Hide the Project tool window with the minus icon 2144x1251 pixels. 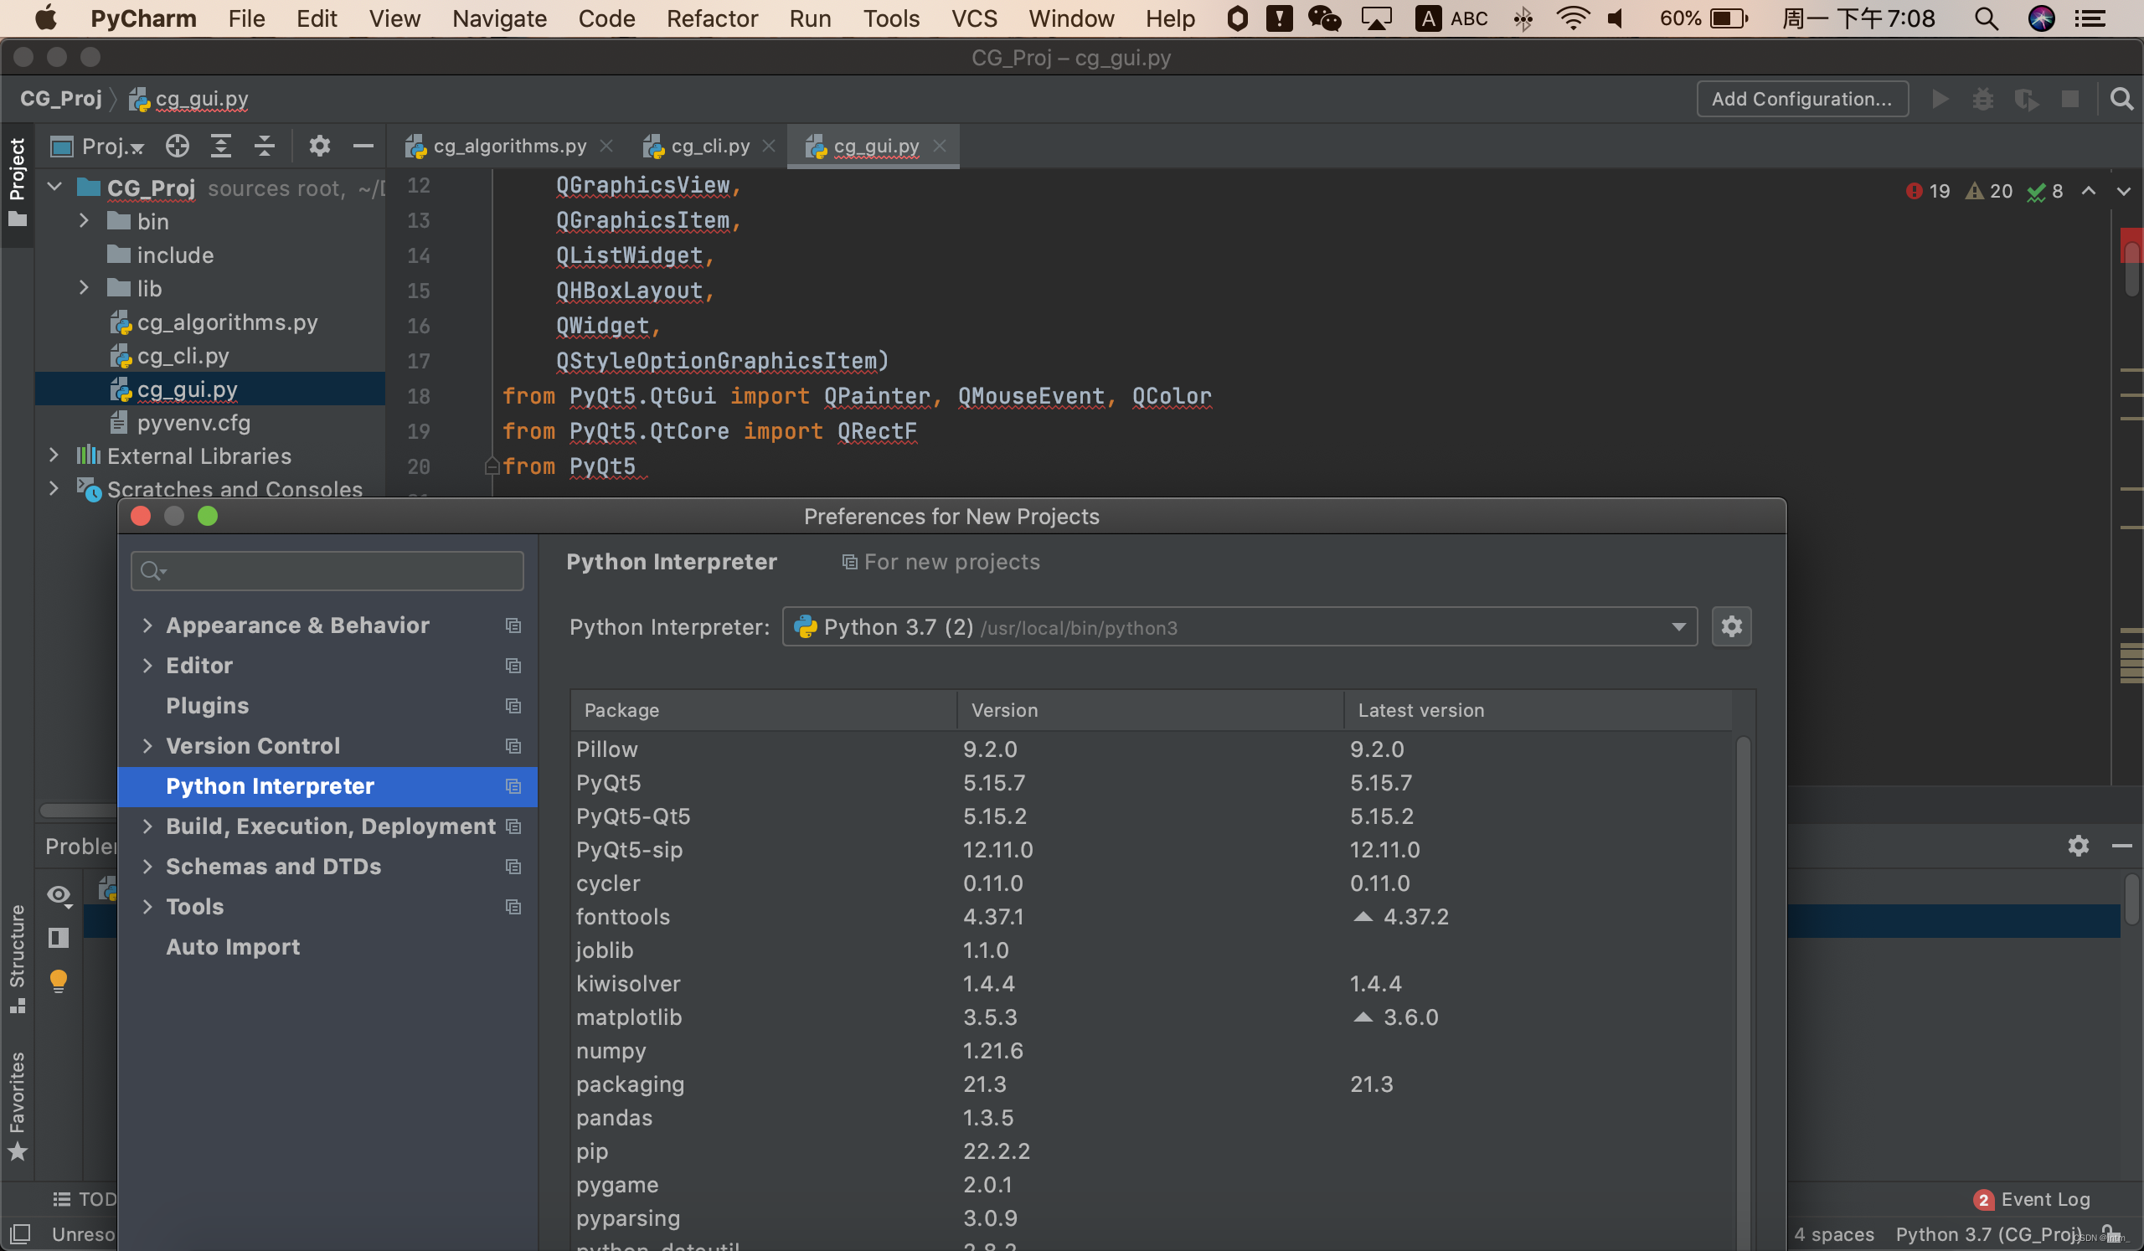click(363, 147)
